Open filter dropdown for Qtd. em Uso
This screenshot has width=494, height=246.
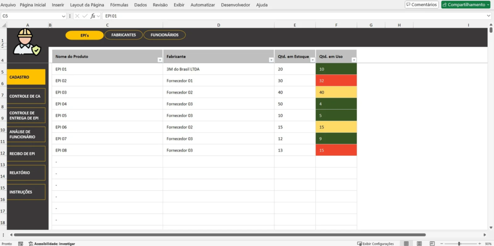353,60
